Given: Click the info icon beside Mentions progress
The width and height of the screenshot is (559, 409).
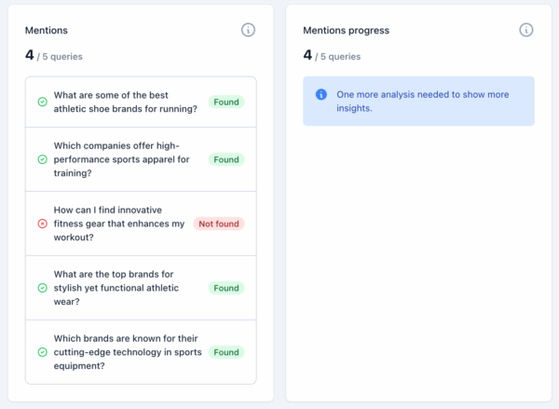Looking at the screenshot, I should click(x=526, y=30).
